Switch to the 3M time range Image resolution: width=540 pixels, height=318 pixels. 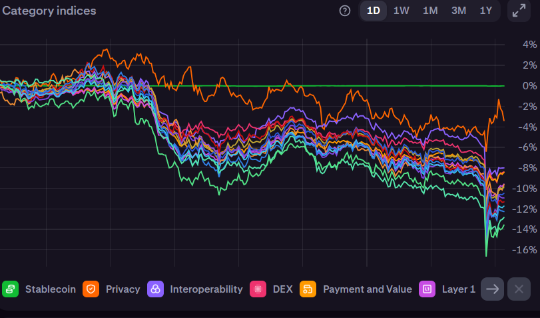[459, 11]
